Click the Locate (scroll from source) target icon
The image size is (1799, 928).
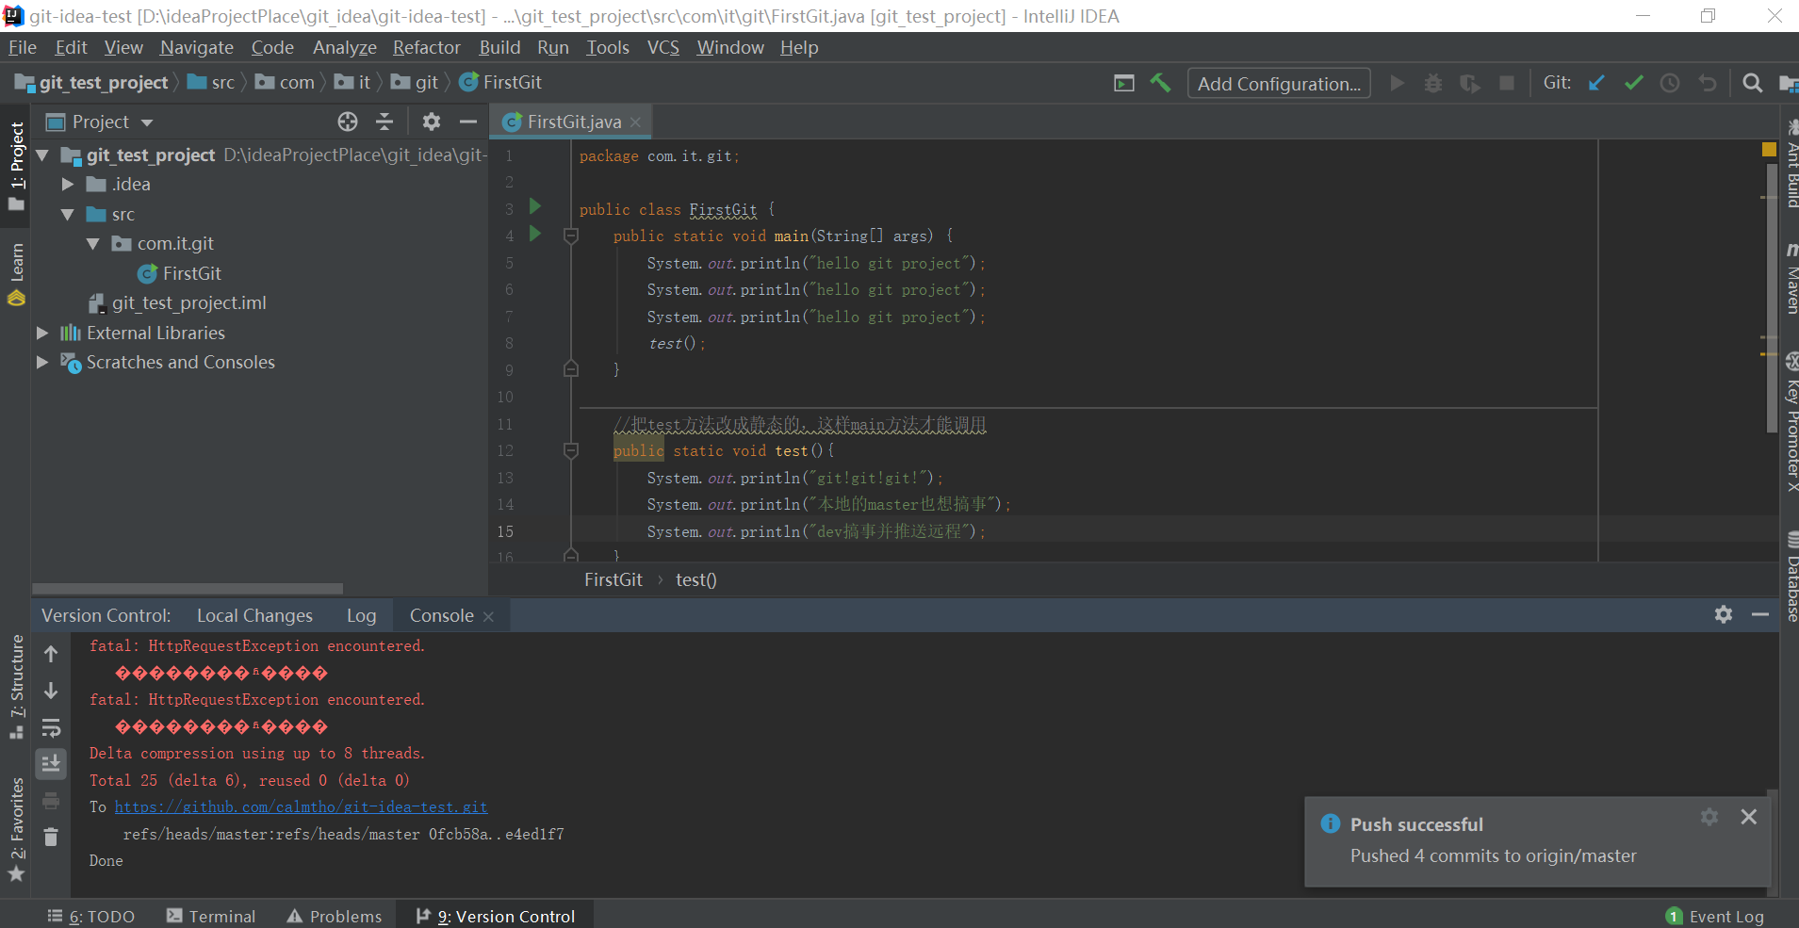click(x=348, y=122)
